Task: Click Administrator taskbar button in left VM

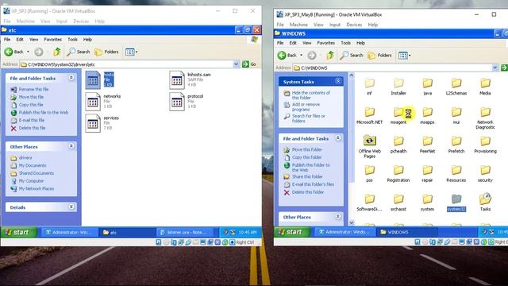Action: (x=69, y=233)
